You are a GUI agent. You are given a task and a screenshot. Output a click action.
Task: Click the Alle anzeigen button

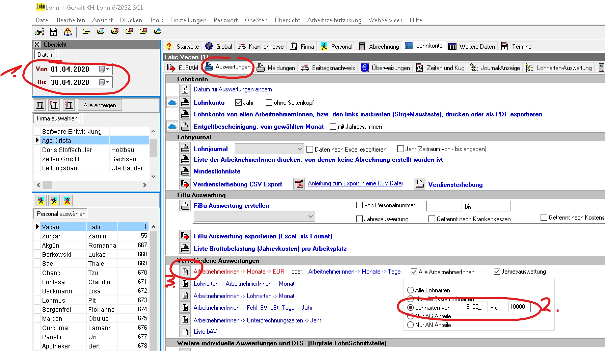click(100, 105)
